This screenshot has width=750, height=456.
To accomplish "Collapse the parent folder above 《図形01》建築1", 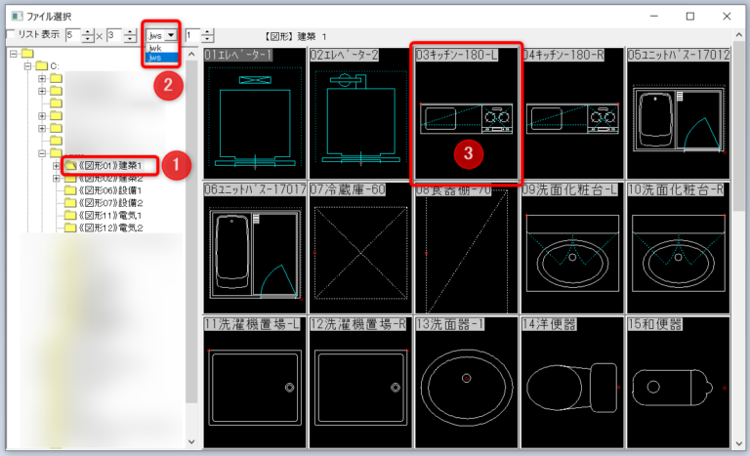I will pos(42,153).
